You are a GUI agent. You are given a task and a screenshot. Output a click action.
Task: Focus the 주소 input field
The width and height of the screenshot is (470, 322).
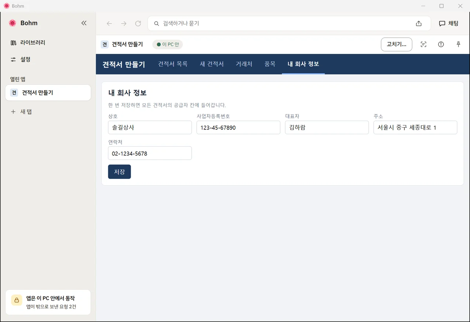click(415, 128)
